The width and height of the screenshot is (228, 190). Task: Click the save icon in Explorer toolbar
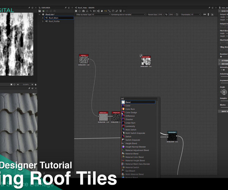[x=40, y=11]
